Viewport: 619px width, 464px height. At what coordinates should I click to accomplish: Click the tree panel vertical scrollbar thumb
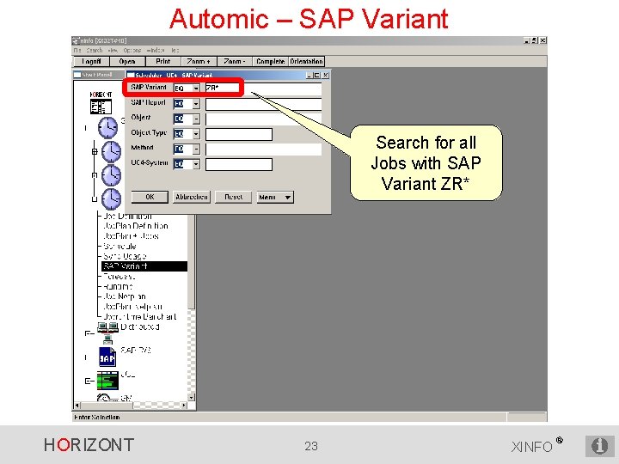191,261
